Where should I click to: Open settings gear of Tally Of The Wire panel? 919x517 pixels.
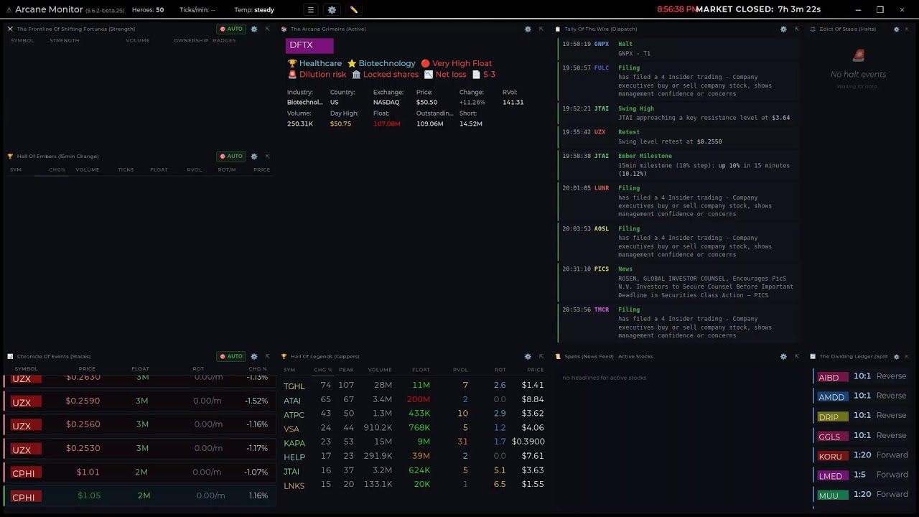[783, 29]
